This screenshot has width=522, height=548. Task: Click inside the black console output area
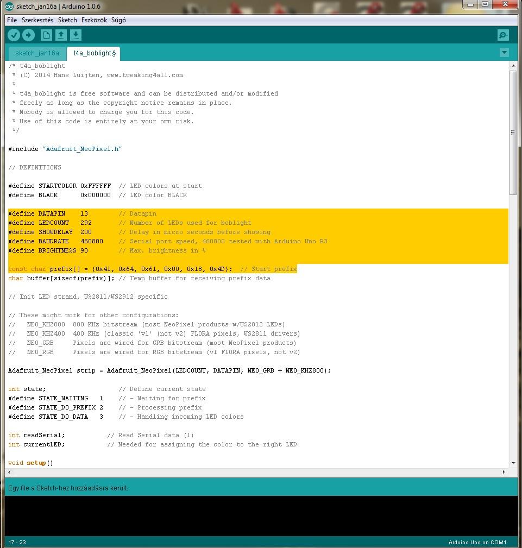tap(261, 515)
